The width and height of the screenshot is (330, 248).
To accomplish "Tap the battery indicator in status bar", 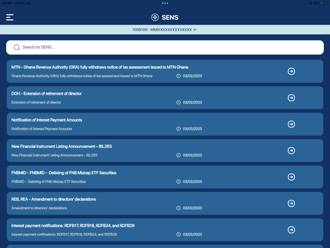I will (325, 3).
